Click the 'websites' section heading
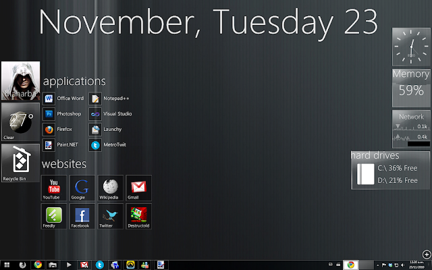 [x=64, y=164]
